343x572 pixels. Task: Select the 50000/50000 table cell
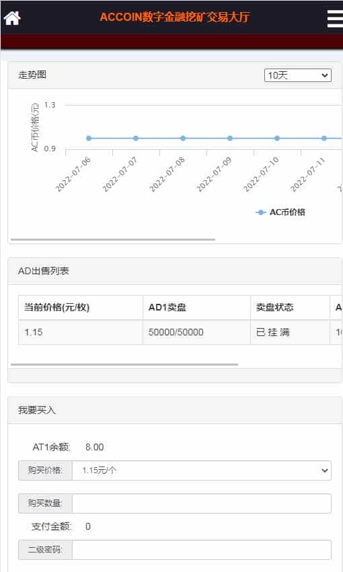point(196,332)
